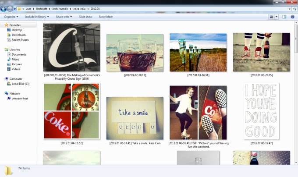Click the file name [2012.01.06-19.47]
This screenshot has width=298, height=177.
[262, 143]
